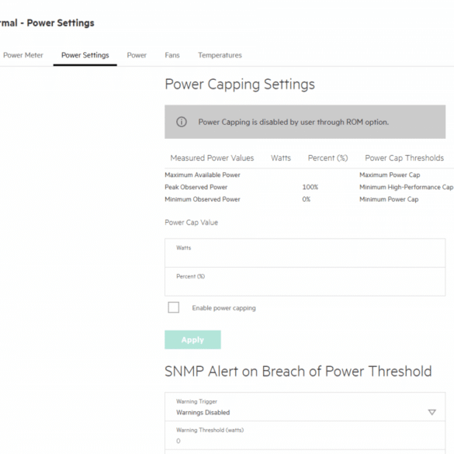Click the Measured Power Values column header
The width and height of the screenshot is (454, 454).
coord(212,158)
